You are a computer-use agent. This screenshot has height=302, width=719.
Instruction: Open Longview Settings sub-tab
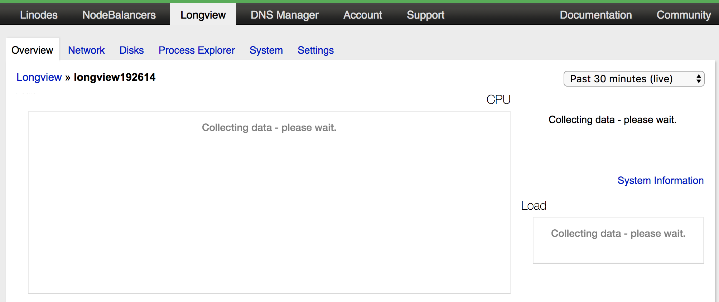point(315,50)
